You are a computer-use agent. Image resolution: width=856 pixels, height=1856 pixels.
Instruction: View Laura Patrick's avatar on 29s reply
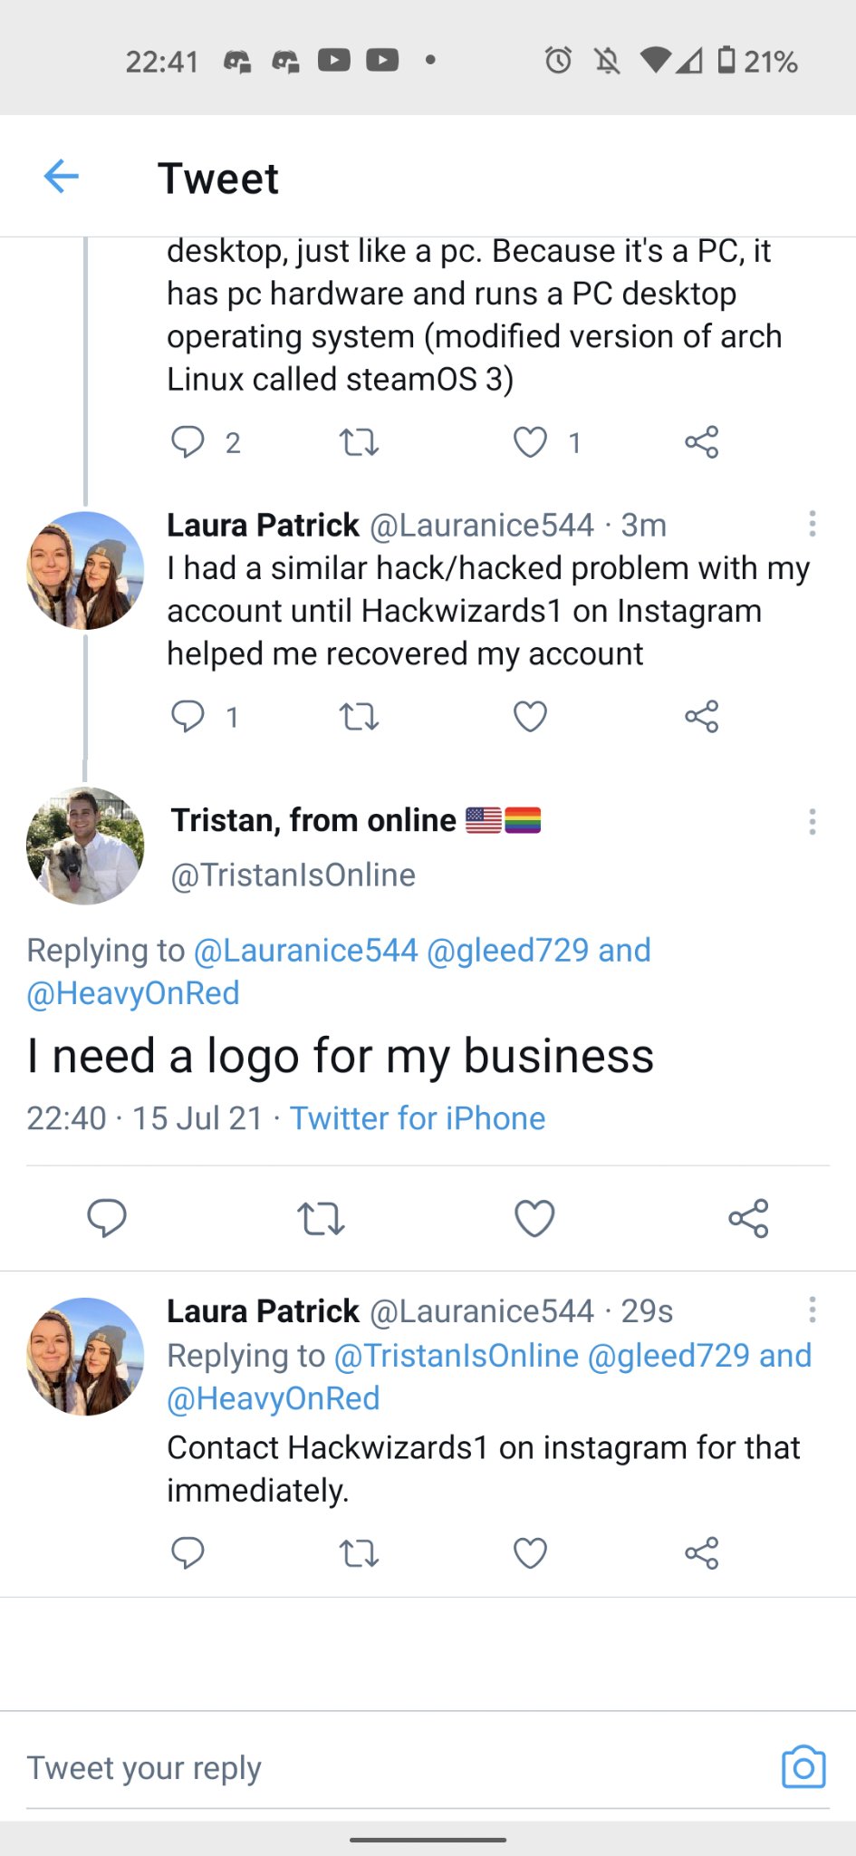click(x=85, y=1357)
